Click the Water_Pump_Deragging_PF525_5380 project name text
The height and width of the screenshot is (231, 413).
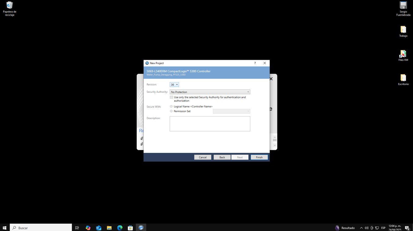[166, 75]
